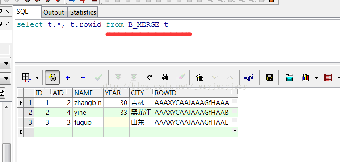The height and width of the screenshot is (162, 340).
Task: Click the eraser clear record icon
Action: [x=182, y=77]
